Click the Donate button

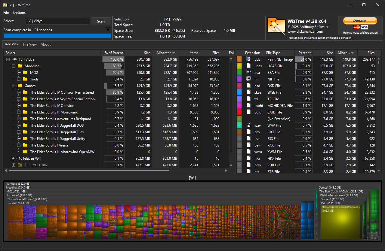pos(360,21)
